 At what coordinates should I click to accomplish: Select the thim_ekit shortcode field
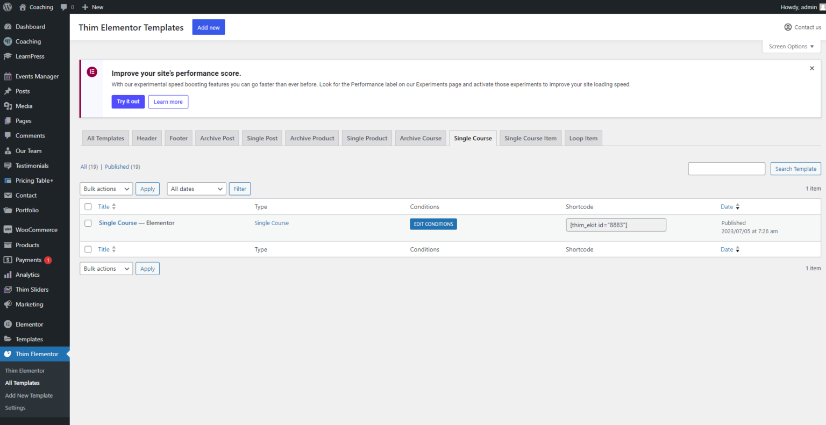616,225
